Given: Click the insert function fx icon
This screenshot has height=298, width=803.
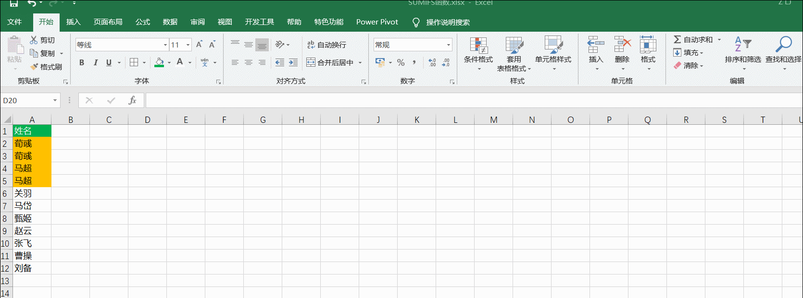Looking at the screenshot, I should tap(133, 100).
